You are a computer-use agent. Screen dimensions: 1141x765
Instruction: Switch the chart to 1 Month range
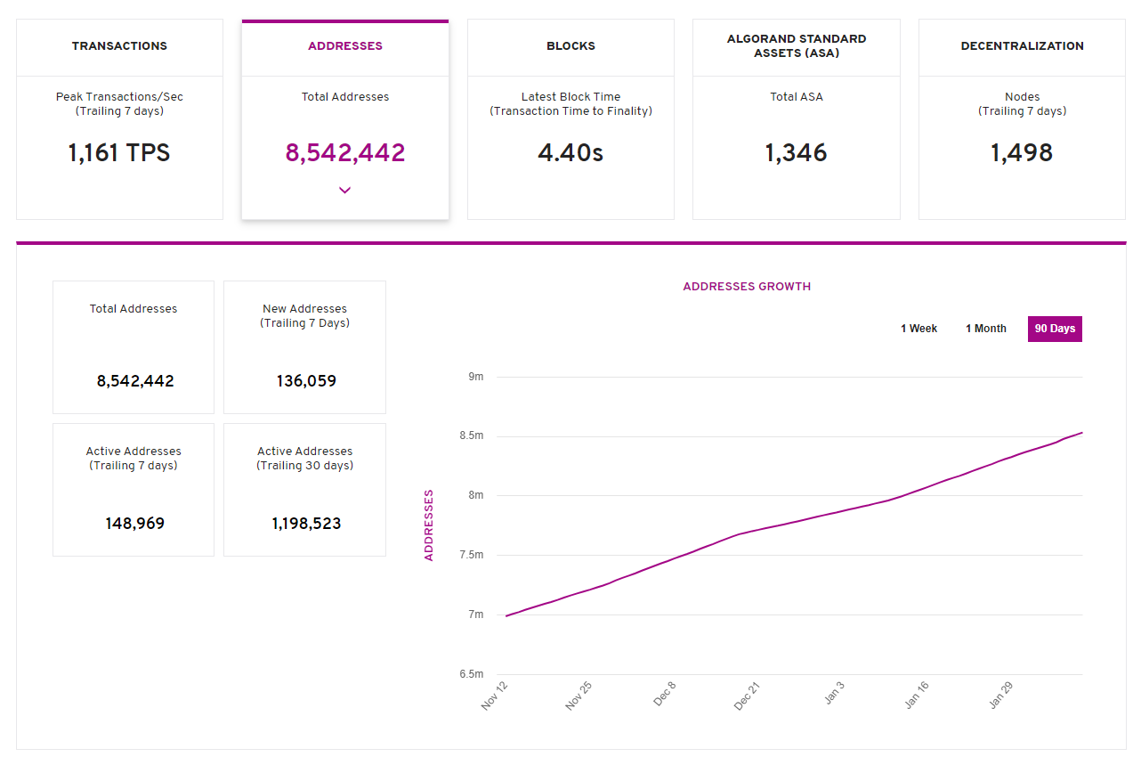coord(985,329)
